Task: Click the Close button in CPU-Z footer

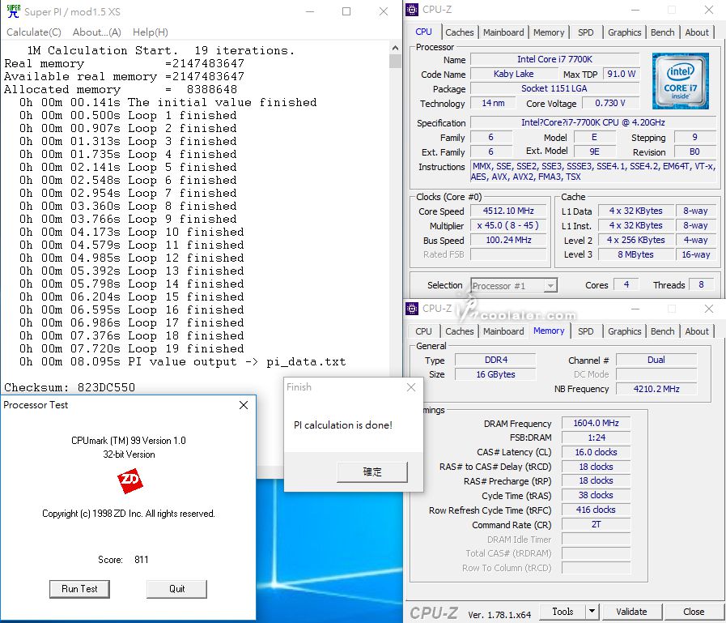Action: tap(694, 612)
